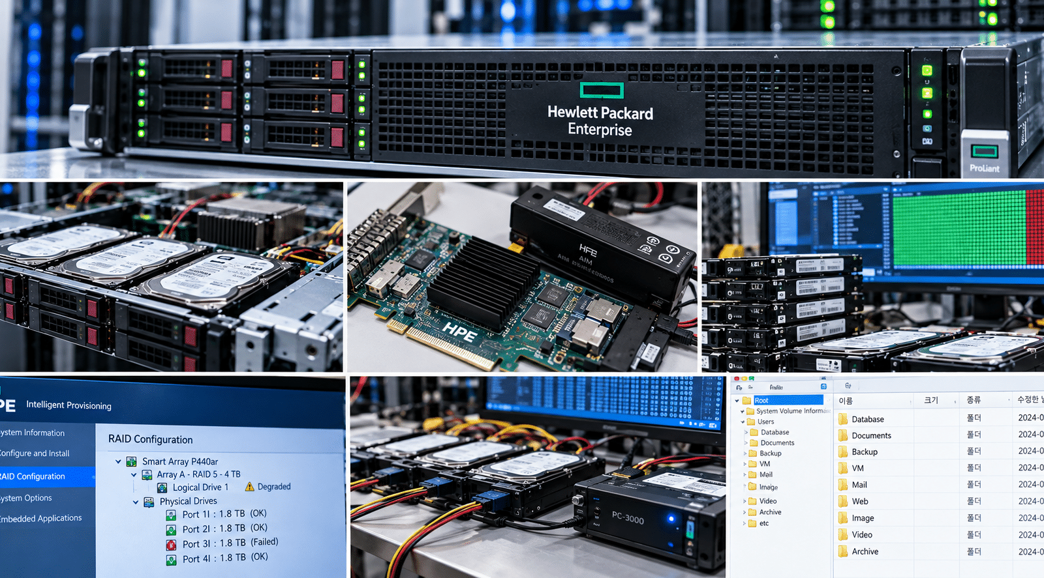Expand the etc tree folder
The width and height of the screenshot is (1044, 578).
[x=745, y=523]
